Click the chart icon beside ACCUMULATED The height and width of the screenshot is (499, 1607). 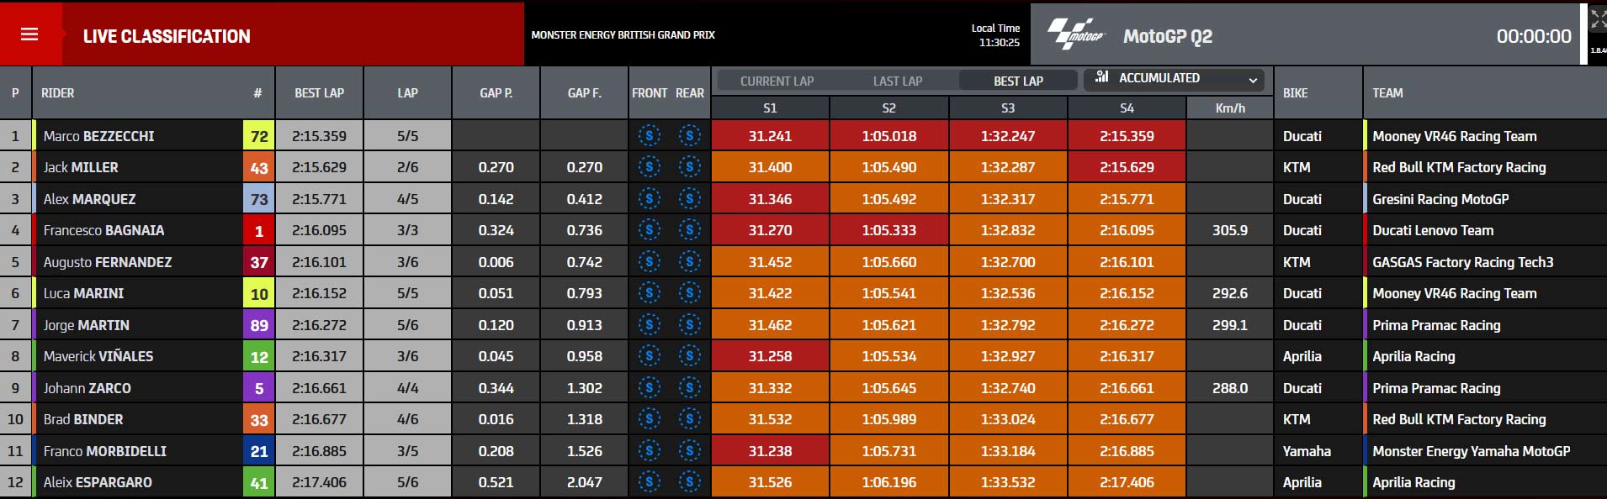(x=1102, y=77)
